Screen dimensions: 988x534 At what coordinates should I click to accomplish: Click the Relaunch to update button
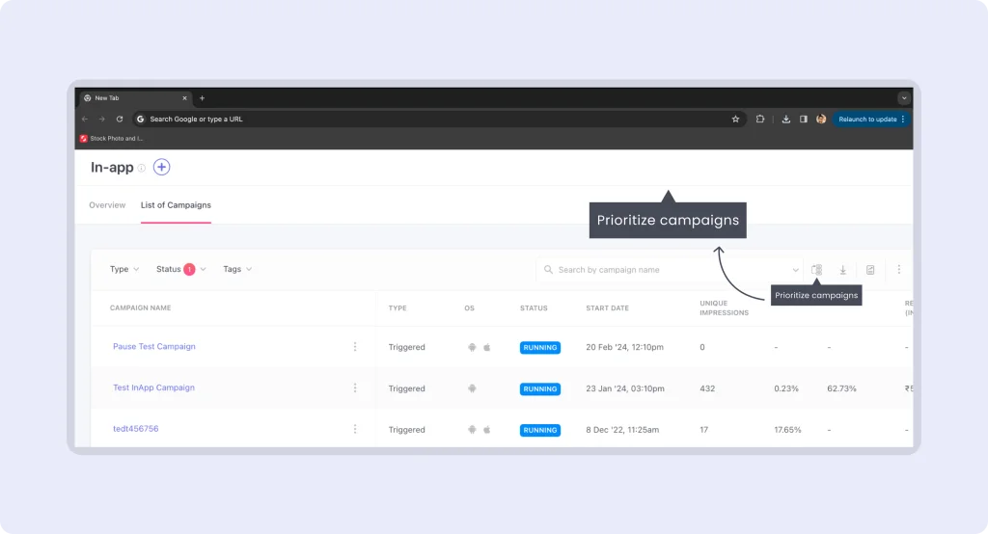pos(871,120)
